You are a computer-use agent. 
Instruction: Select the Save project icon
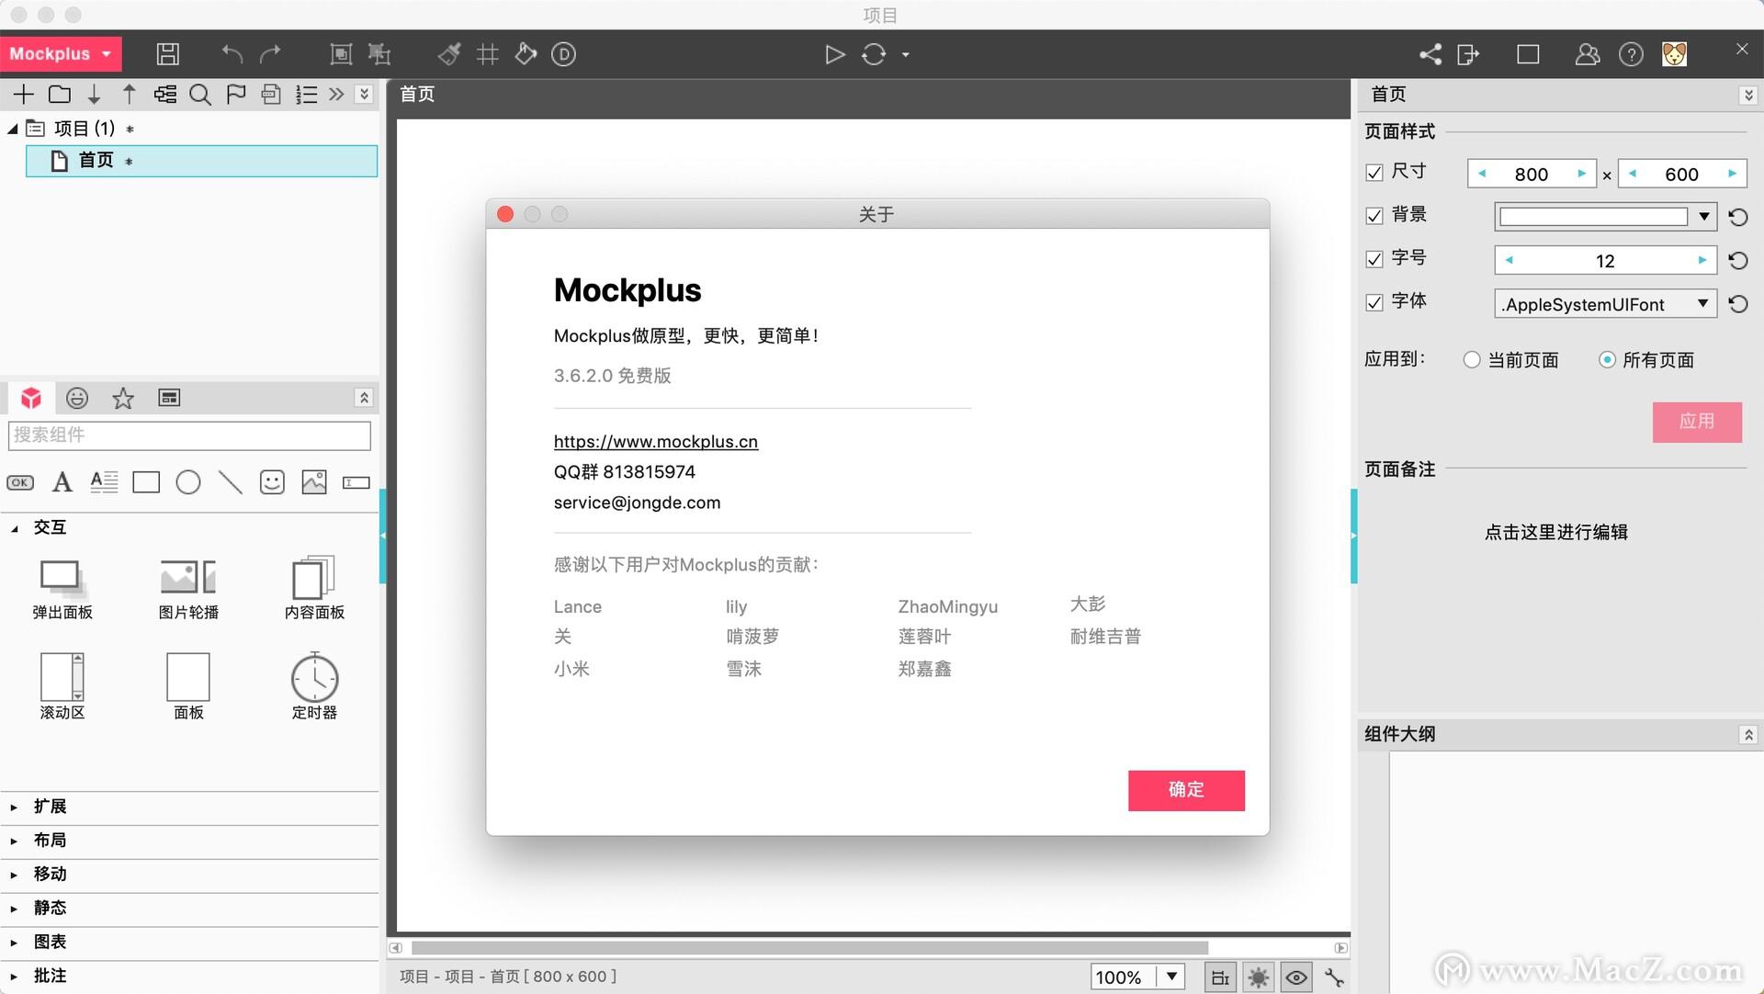coord(167,54)
